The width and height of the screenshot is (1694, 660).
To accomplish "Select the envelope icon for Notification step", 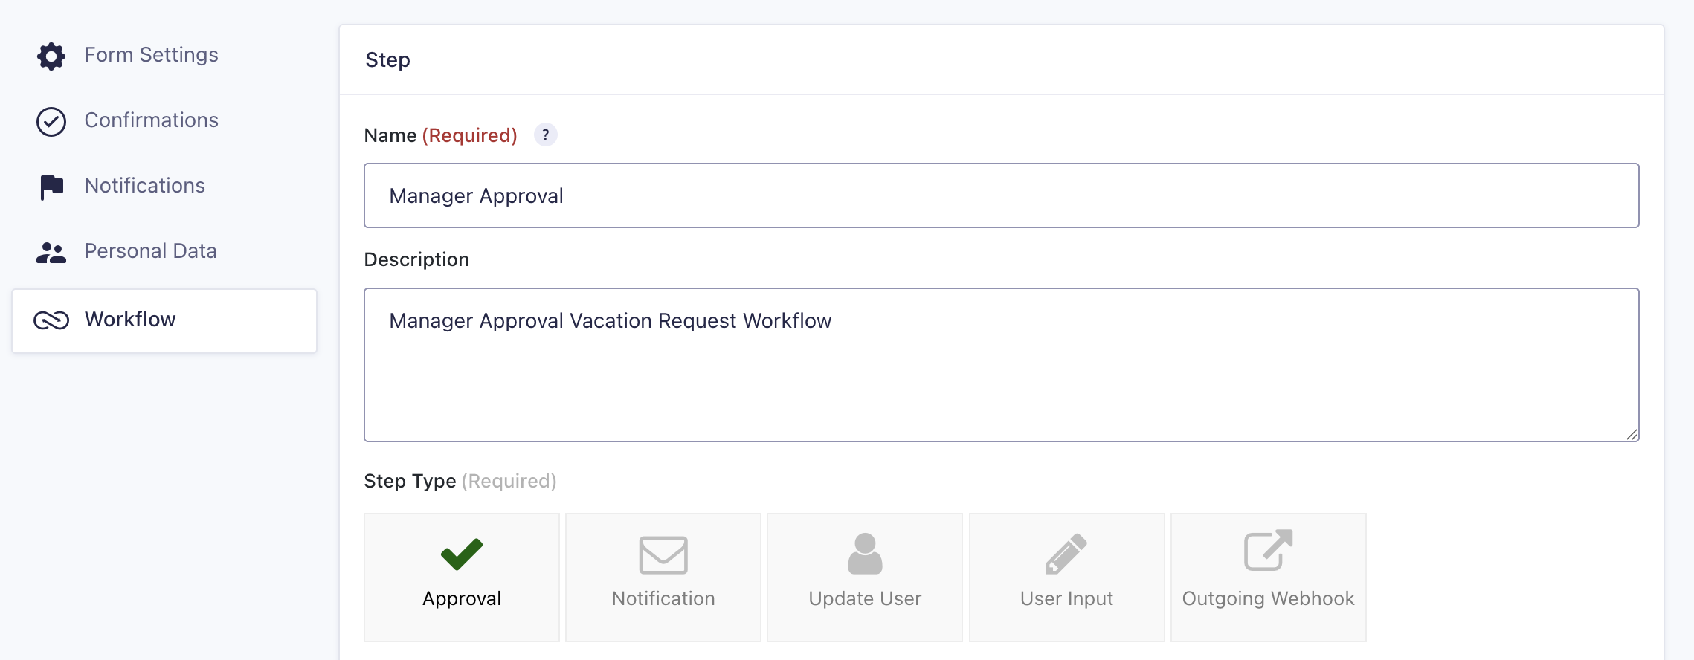I will 663,554.
